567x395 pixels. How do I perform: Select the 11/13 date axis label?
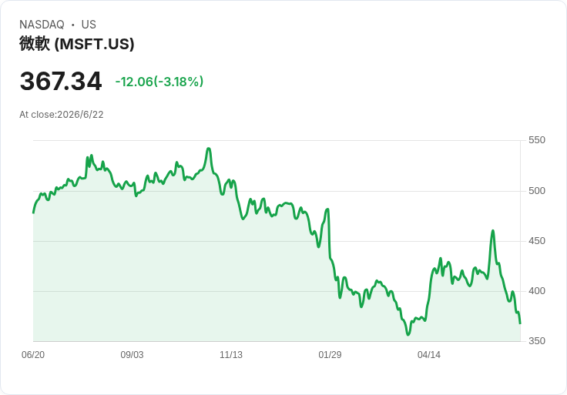(231, 354)
